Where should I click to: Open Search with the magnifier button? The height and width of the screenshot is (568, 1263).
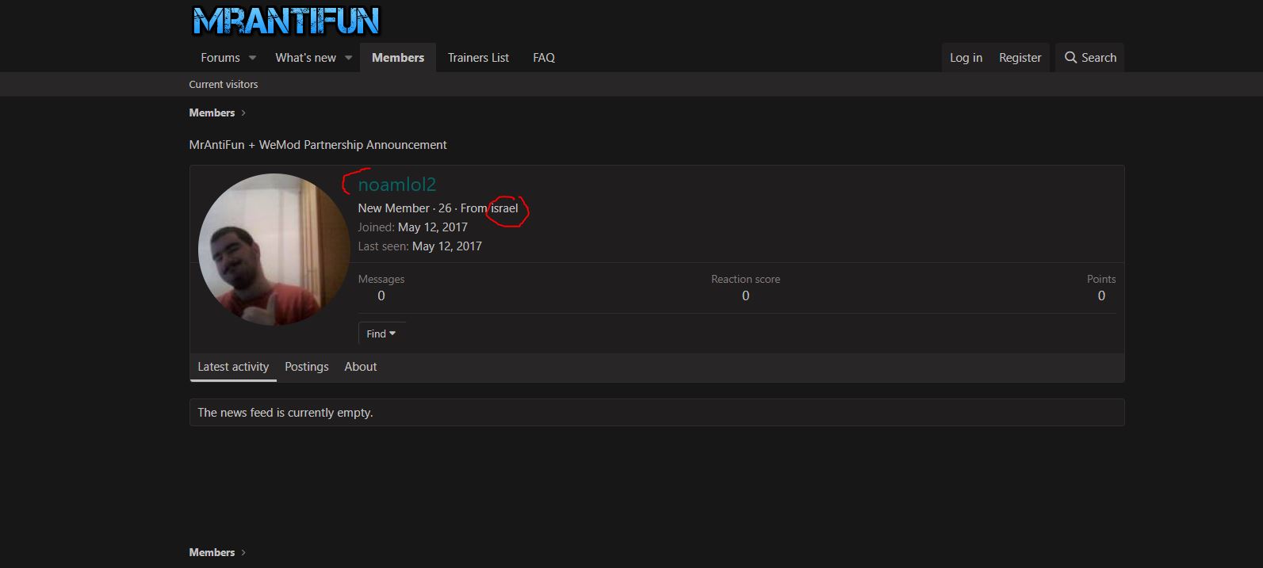point(1090,58)
